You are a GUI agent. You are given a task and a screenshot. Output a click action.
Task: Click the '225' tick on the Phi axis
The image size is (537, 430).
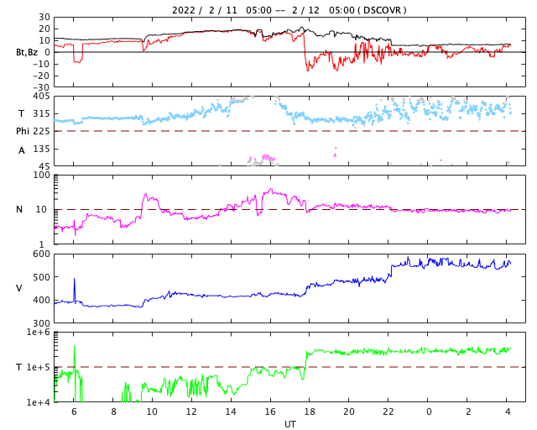(x=41, y=131)
